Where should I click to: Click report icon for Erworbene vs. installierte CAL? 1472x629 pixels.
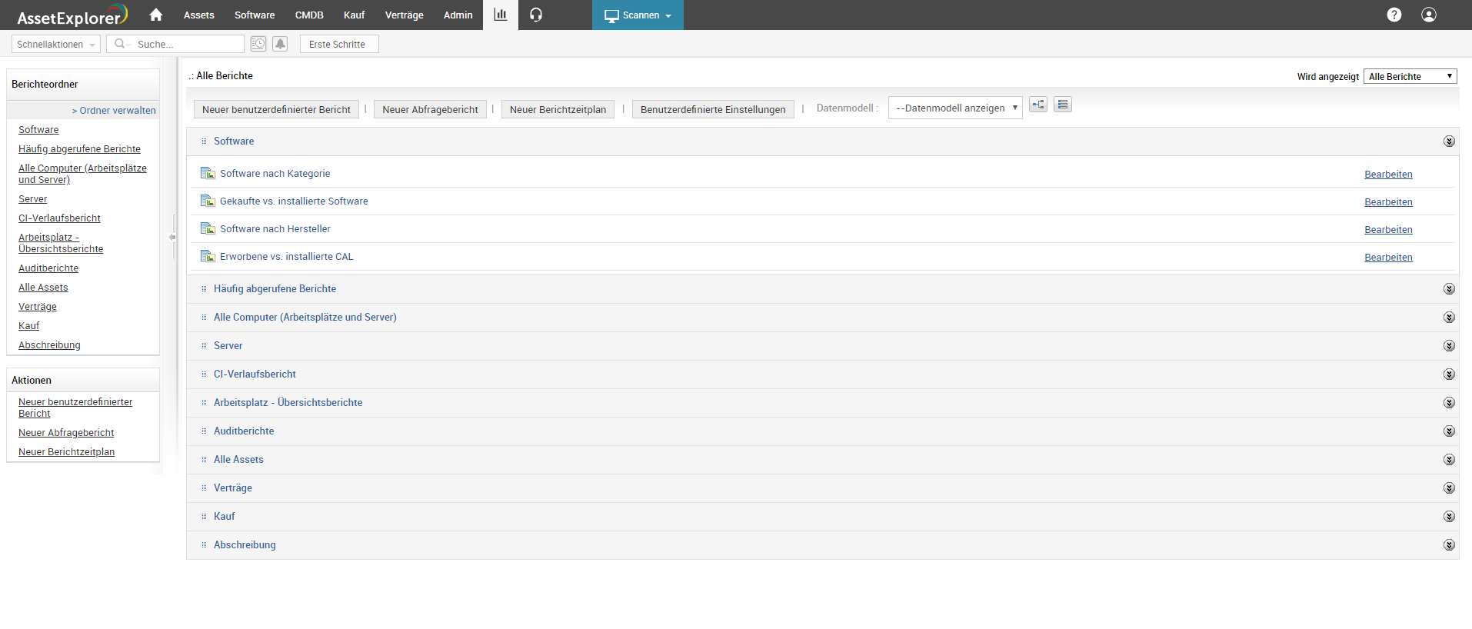(x=208, y=256)
